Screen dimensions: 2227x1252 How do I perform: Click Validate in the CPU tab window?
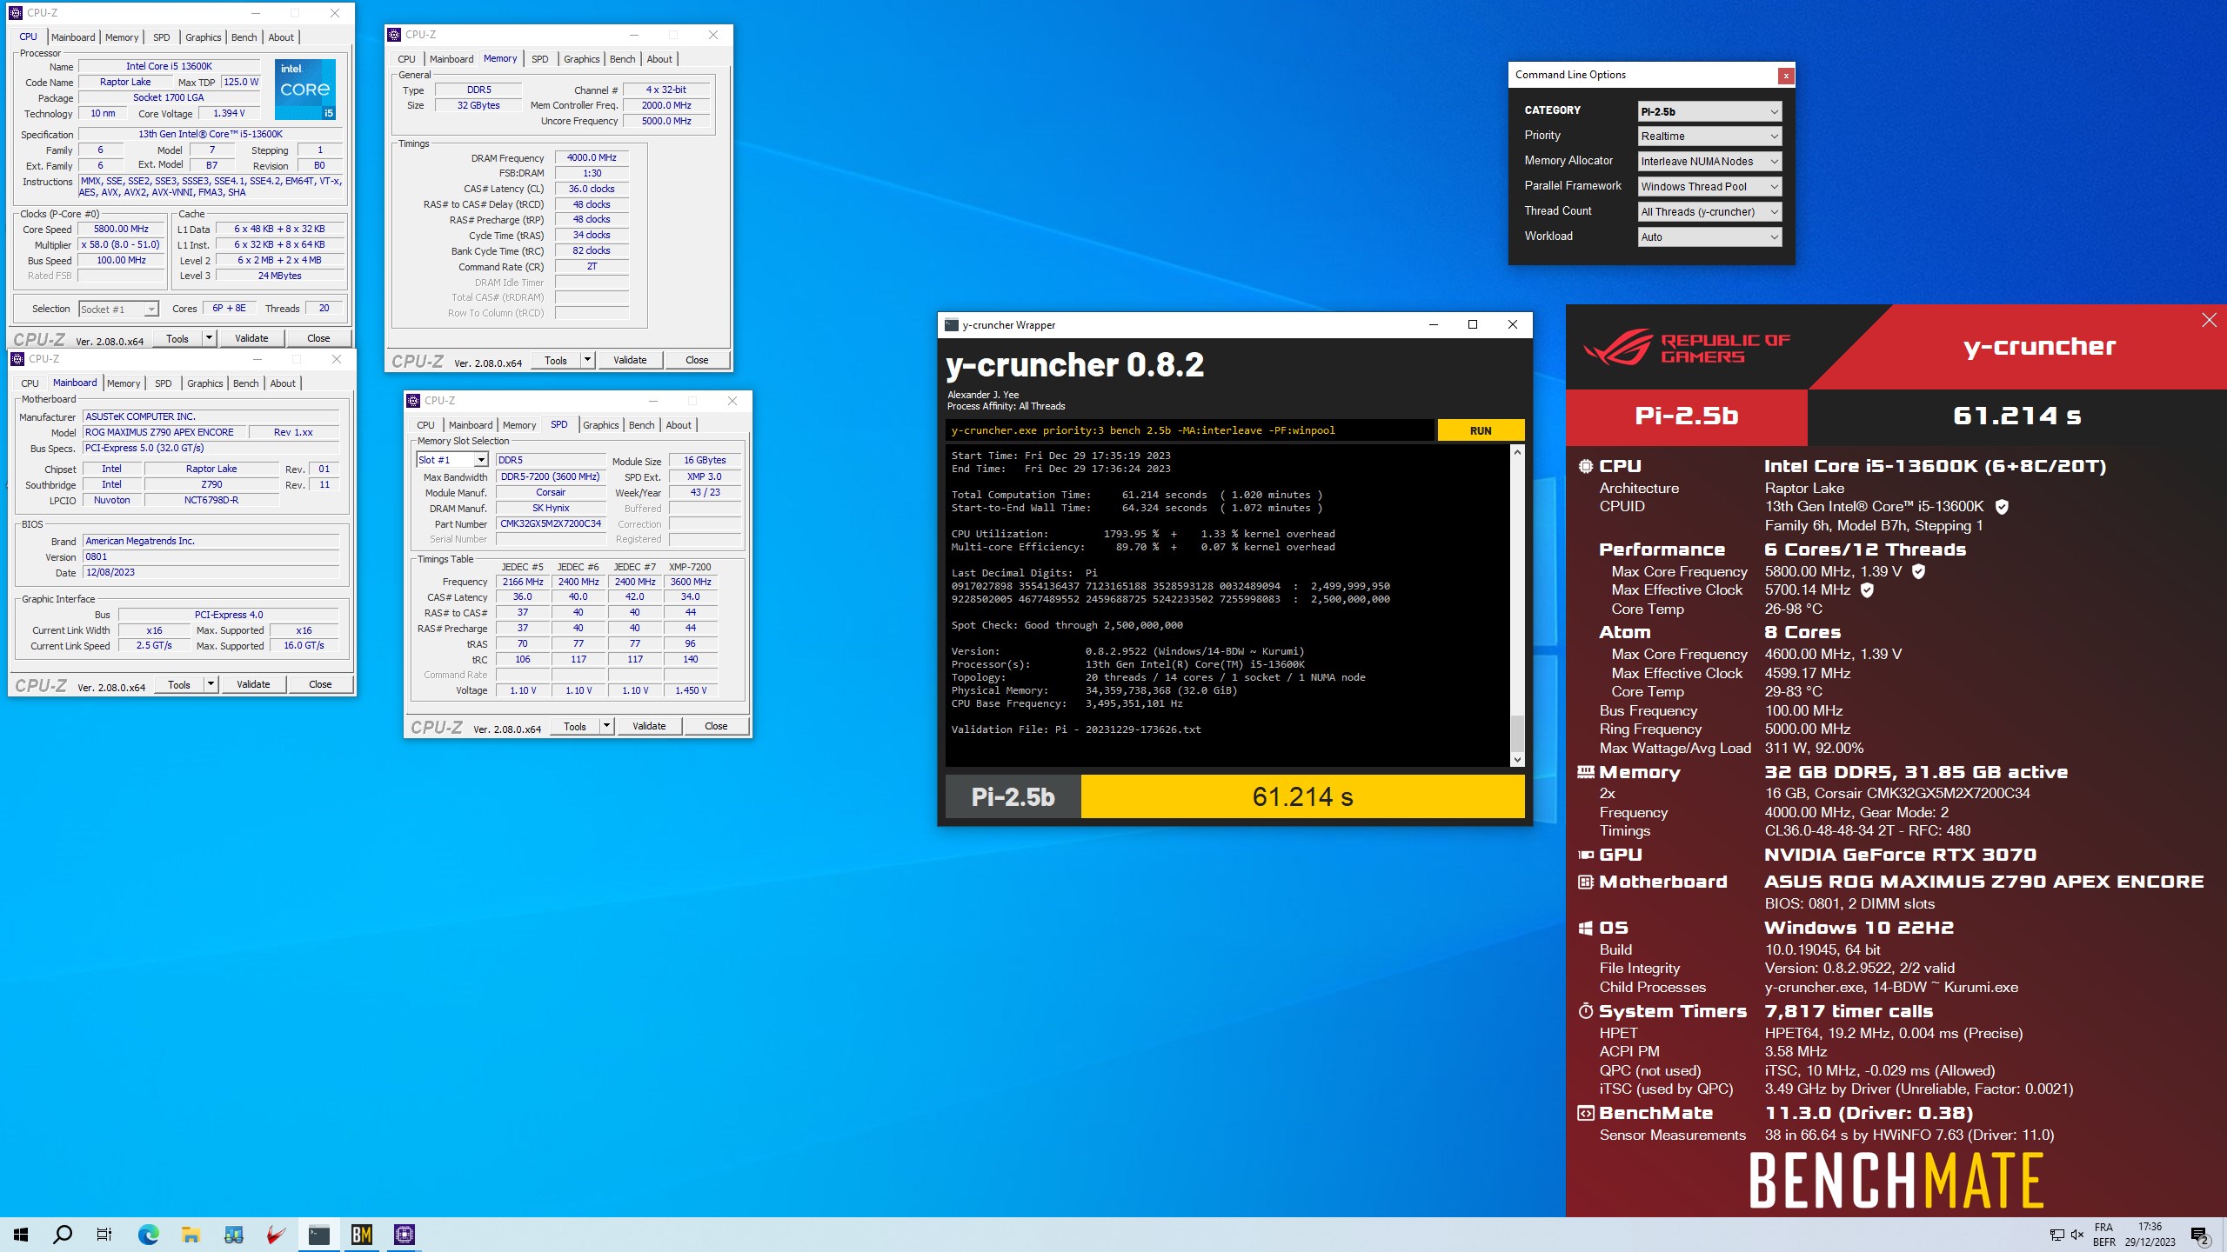(x=251, y=338)
